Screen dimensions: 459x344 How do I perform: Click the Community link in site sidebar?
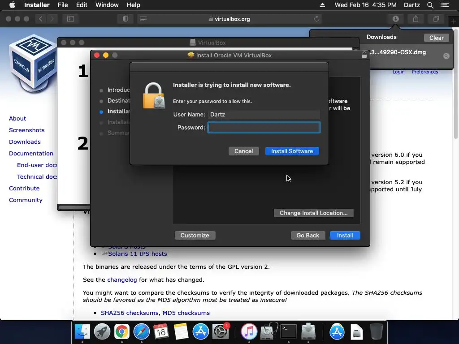pos(26,200)
